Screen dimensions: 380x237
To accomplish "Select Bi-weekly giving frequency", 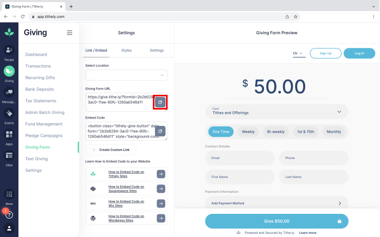I will (276, 132).
